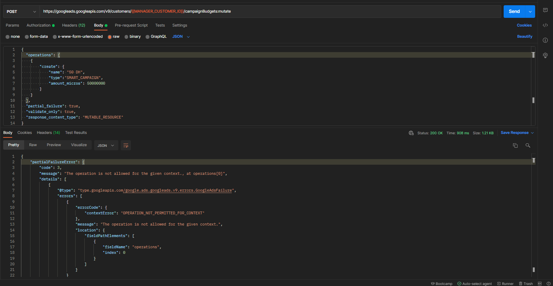
Task: Open the Tests tab
Action: pos(160,25)
